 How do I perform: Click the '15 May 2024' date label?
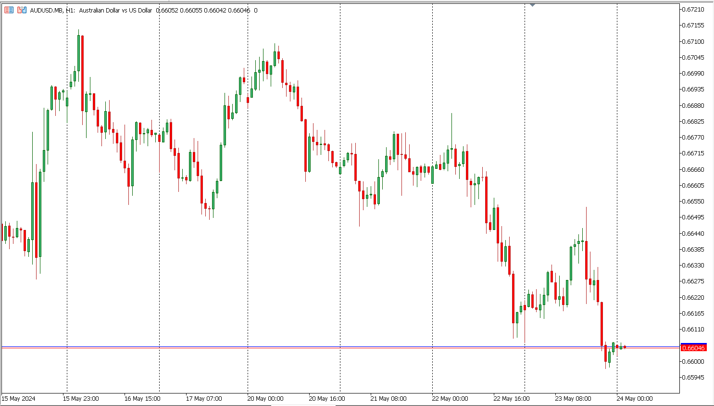18,399
